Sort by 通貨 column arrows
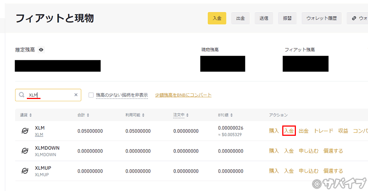 coord(31,115)
